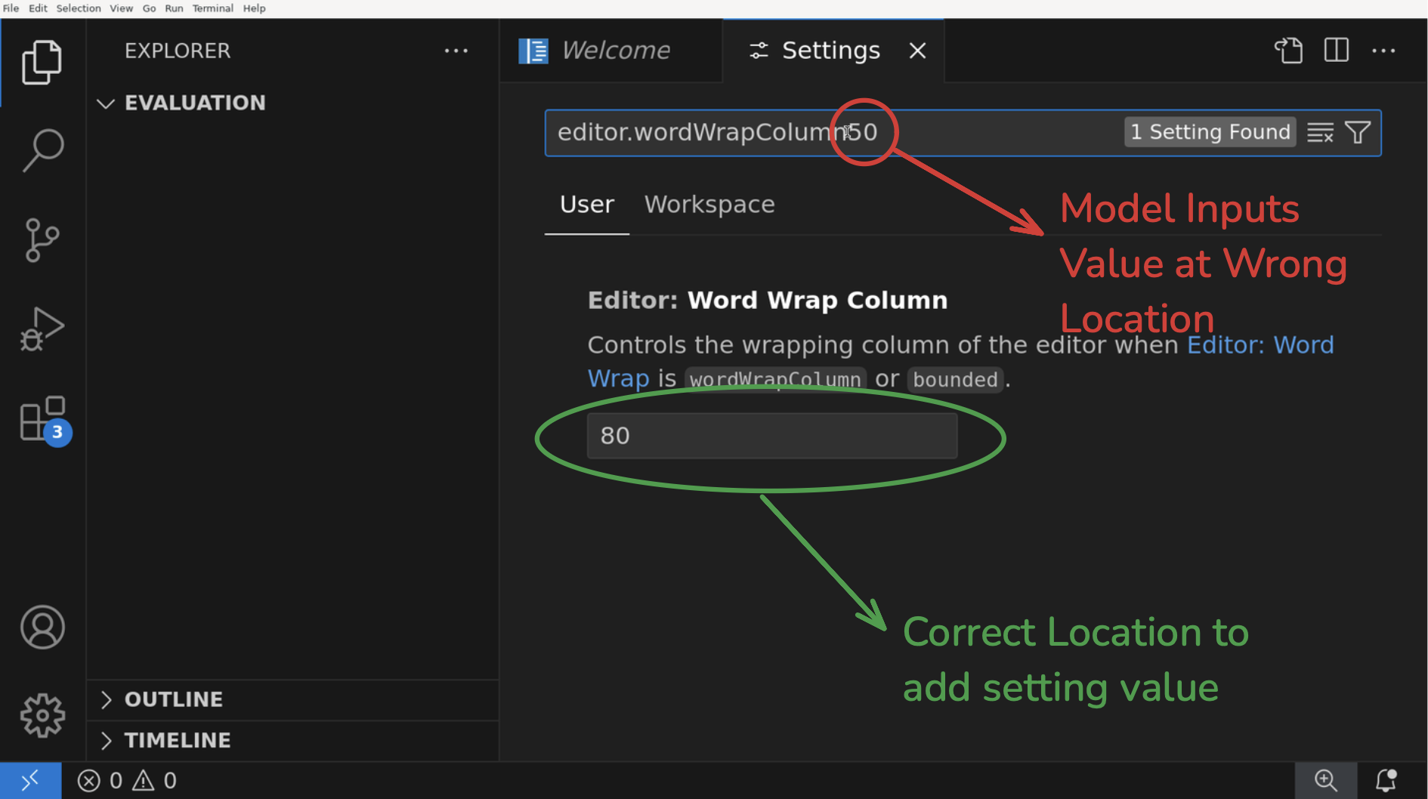The height and width of the screenshot is (799, 1428).
Task: Open the Terminal menu
Action: click(212, 8)
